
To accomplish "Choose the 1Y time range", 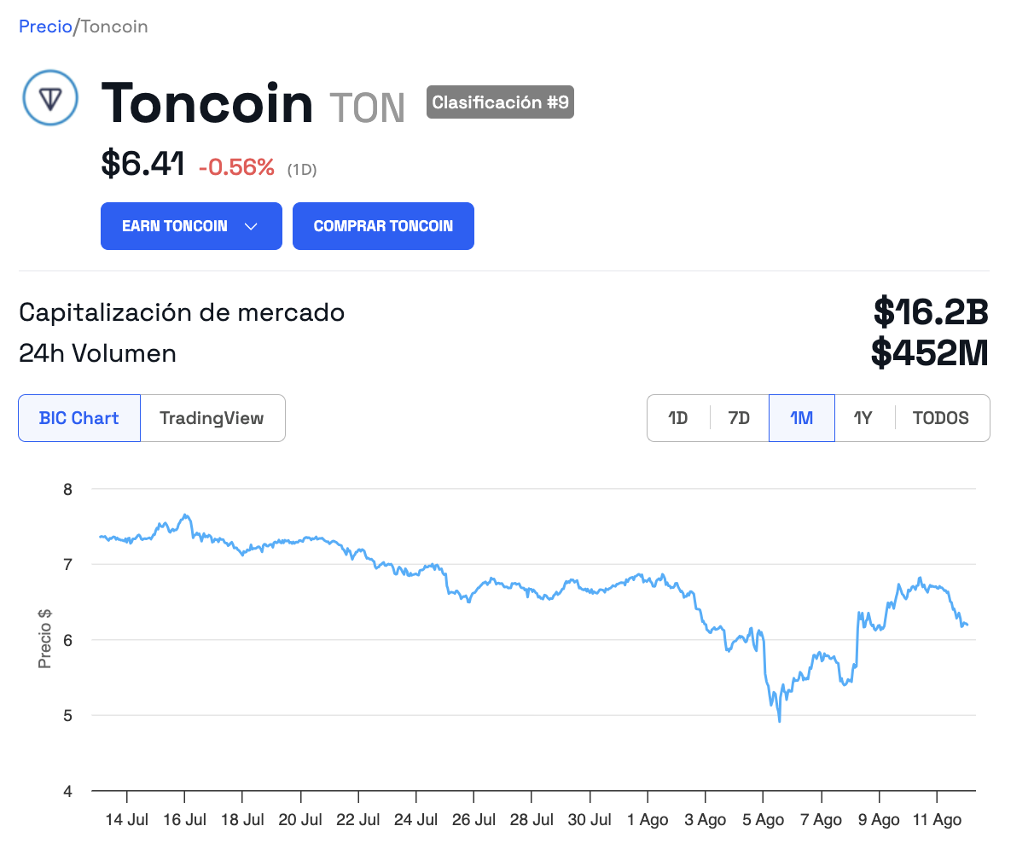I will [863, 418].
